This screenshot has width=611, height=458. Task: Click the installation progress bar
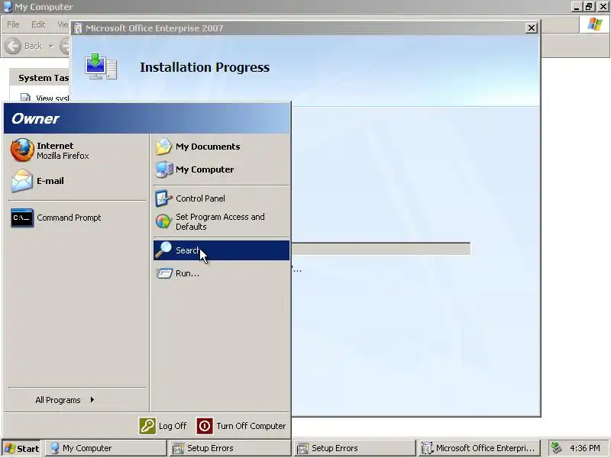380,249
